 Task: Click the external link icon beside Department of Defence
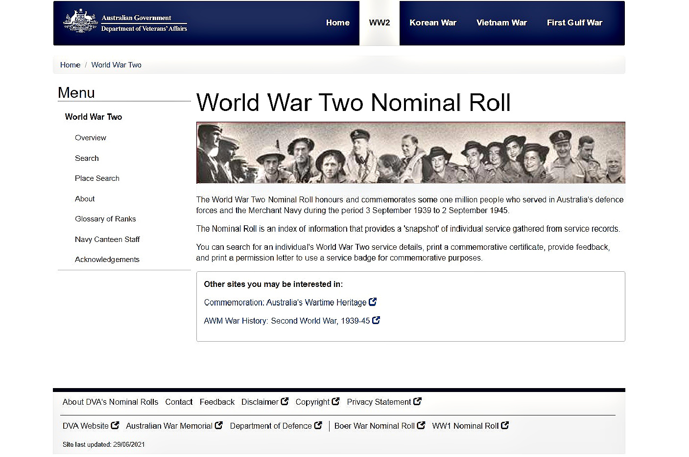318,425
